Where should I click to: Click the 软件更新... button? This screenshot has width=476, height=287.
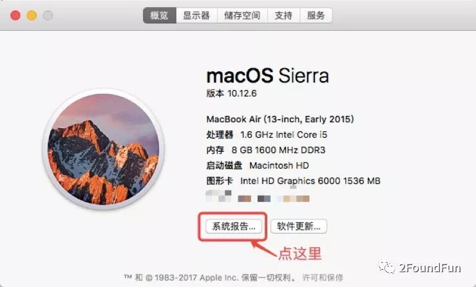299,227
